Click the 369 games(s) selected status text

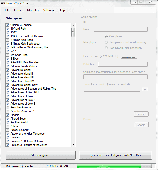(x=20, y=166)
